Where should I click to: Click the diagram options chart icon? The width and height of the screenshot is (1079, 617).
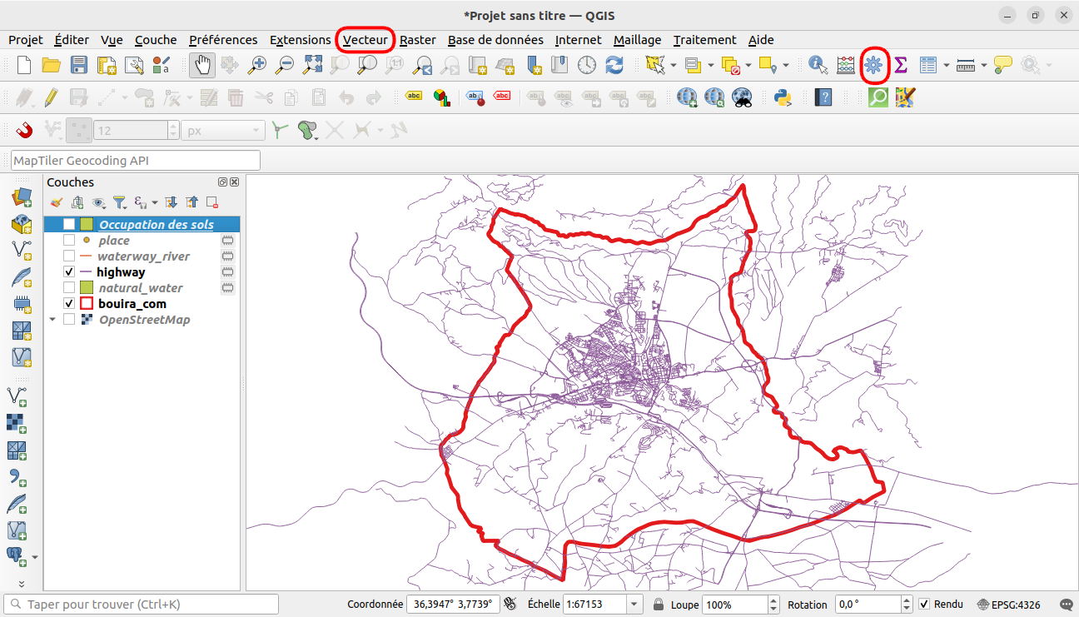click(441, 97)
